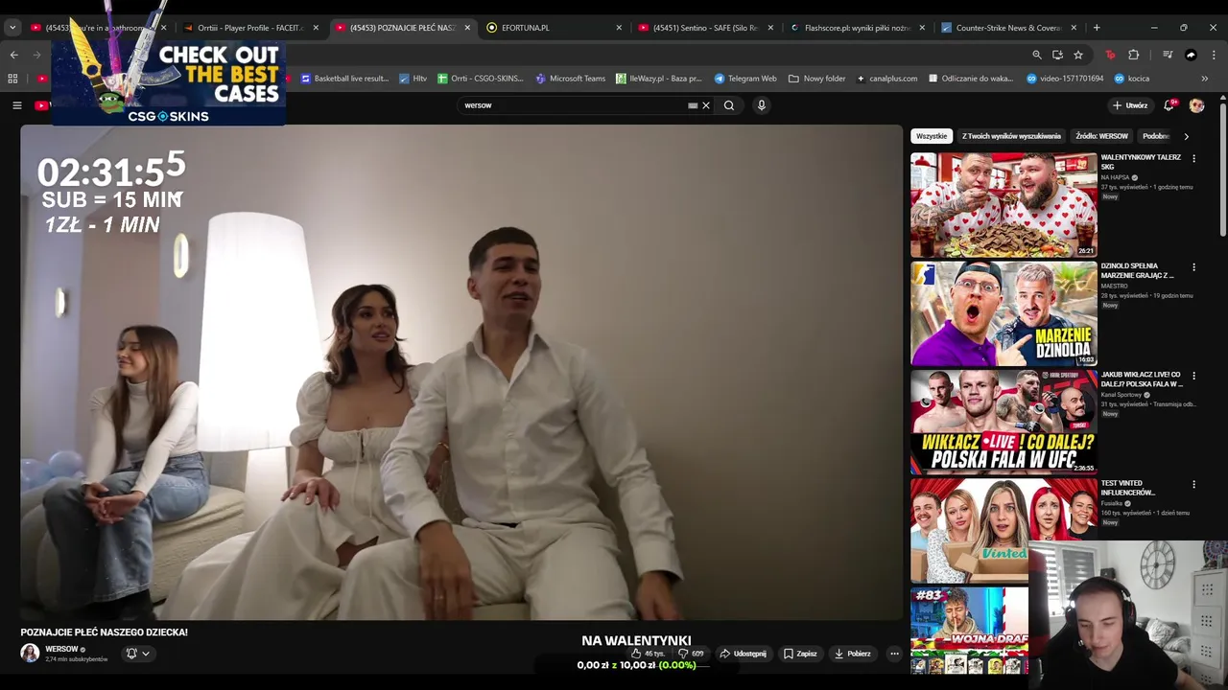Viewport: 1228px width, 690px height.
Task: Switch to the Flashscore.pl tab
Action: pos(858,28)
